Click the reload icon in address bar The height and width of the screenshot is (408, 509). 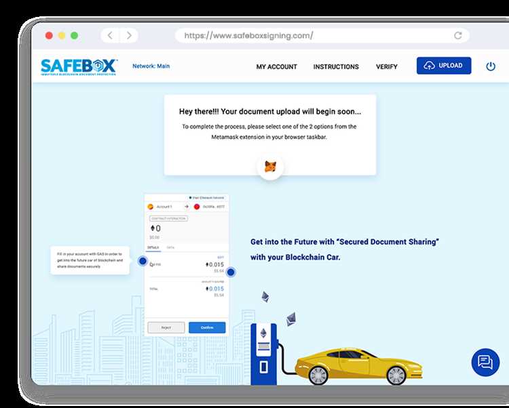coord(457,35)
